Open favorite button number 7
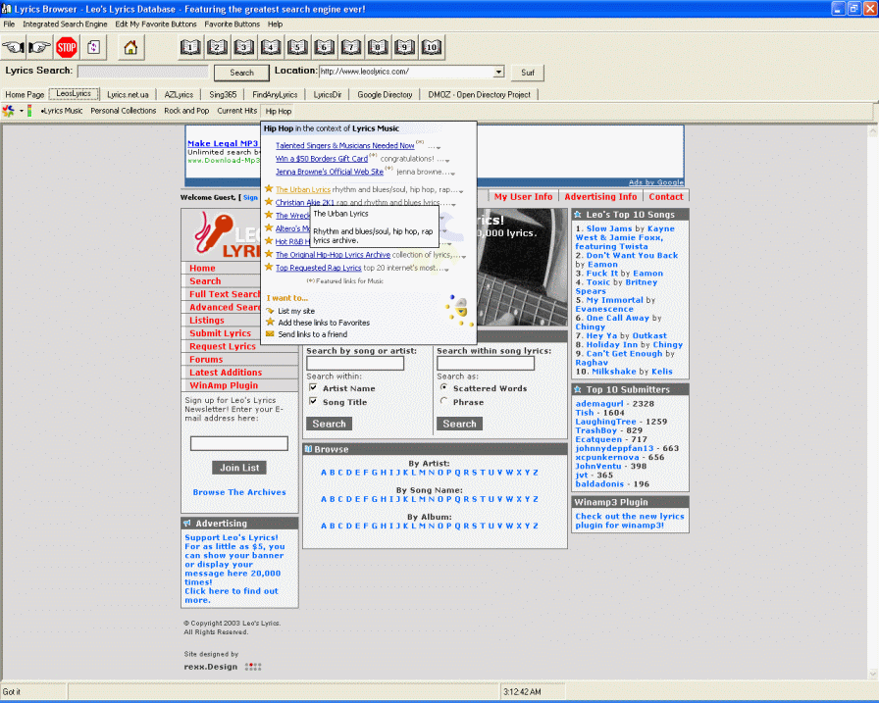 pyautogui.click(x=351, y=48)
